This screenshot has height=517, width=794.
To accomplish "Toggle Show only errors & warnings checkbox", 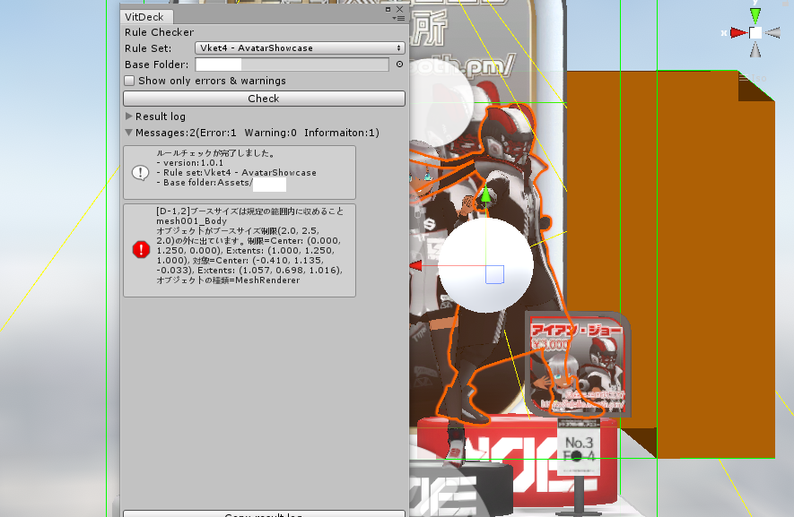I will click(x=129, y=81).
